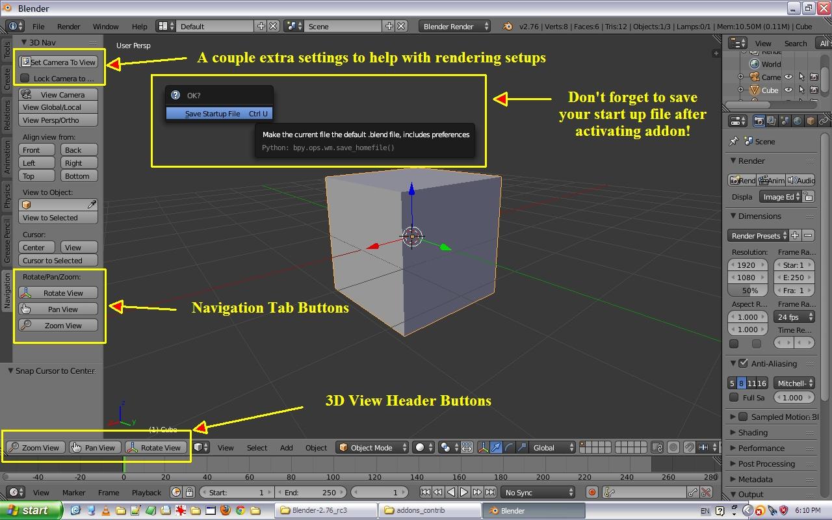Viewport: 832px width, 520px height.
Task: Click the Render properties camera tab icon
Action: 758,121
